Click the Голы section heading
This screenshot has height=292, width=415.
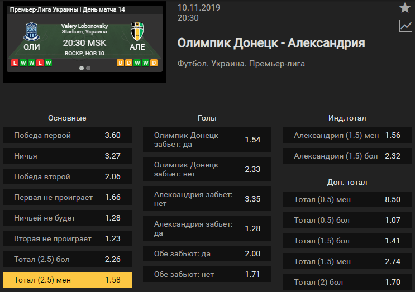point(207,118)
